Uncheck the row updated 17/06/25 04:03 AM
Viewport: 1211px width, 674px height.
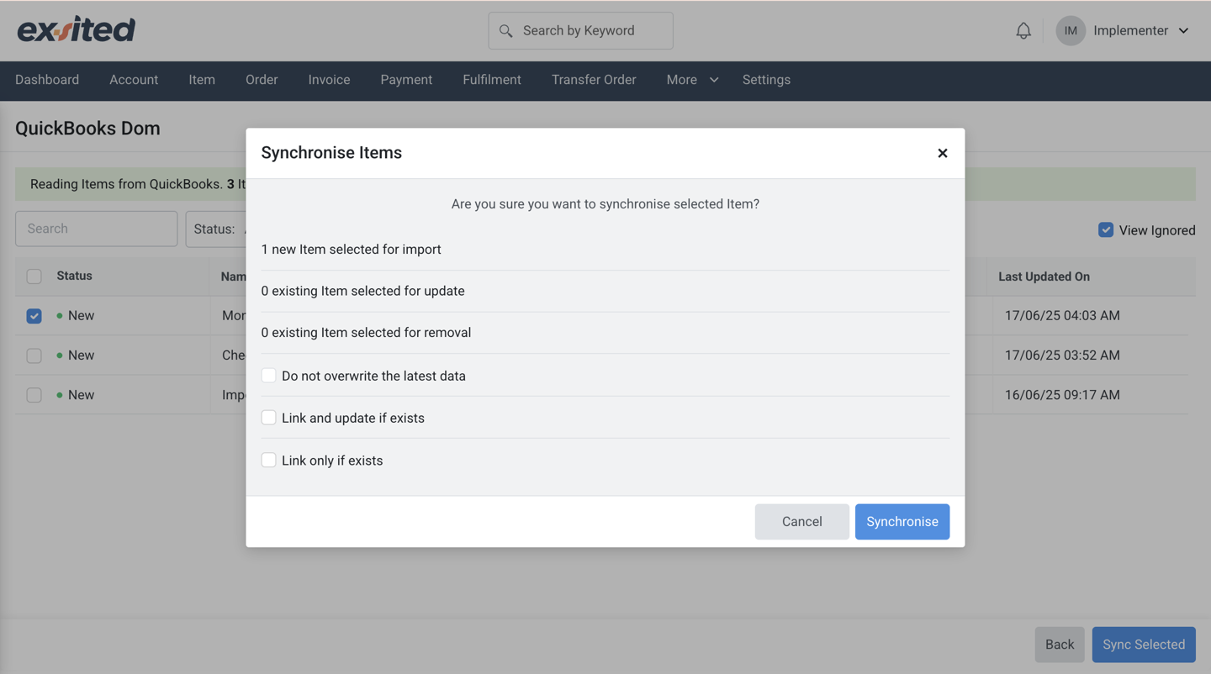pyautogui.click(x=34, y=316)
